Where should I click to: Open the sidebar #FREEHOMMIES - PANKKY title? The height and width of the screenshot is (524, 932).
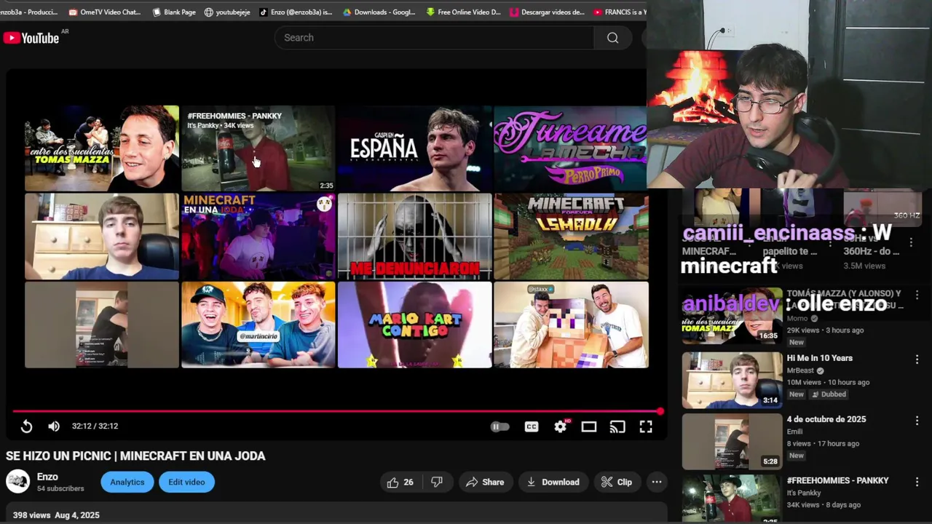pyautogui.click(x=837, y=480)
